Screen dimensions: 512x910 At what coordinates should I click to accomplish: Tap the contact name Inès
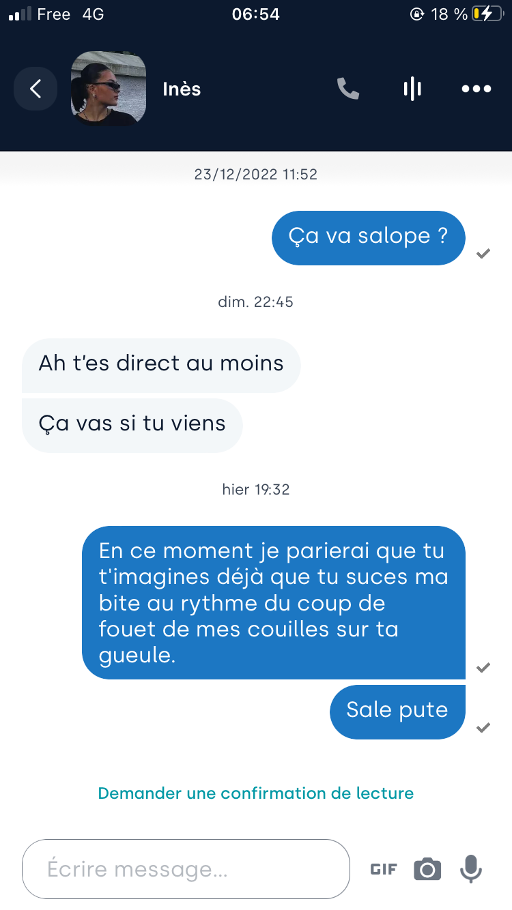click(182, 89)
